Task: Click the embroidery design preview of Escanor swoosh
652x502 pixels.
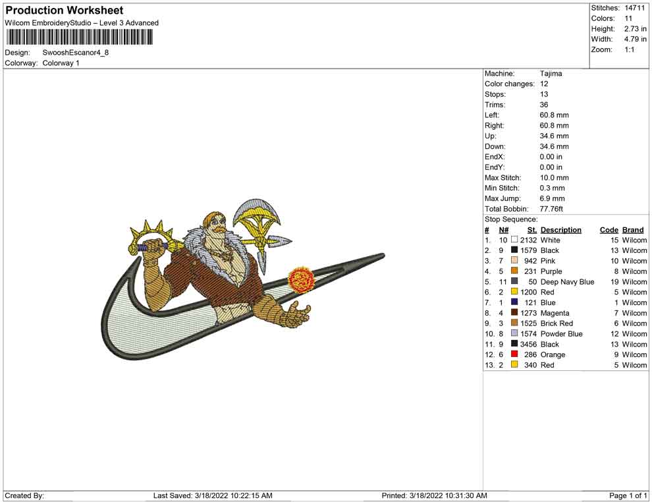Action: click(x=243, y=279)
